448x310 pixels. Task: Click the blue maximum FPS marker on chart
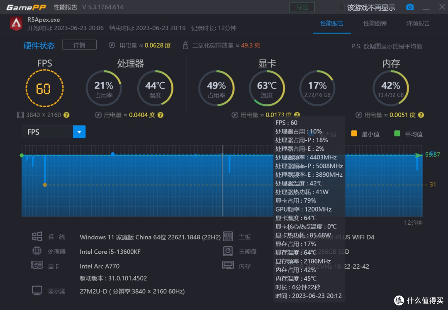tap(113, 154)
